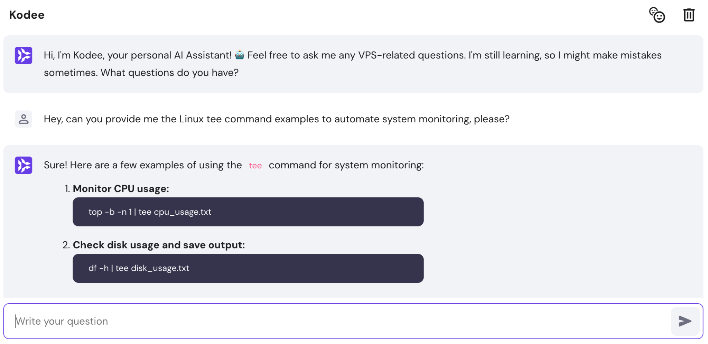The width and height of the screenshot is (708, 344).
Task: Select the highlighted tee command text
Action: click(255, 166)
